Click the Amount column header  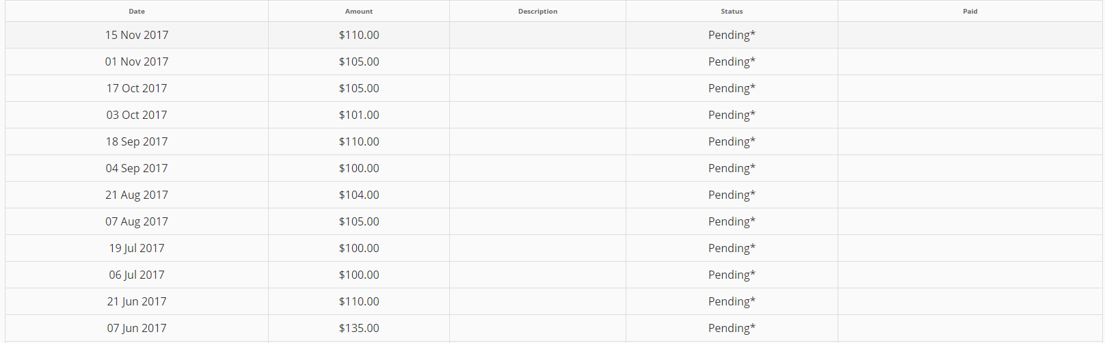click(359, 11)
